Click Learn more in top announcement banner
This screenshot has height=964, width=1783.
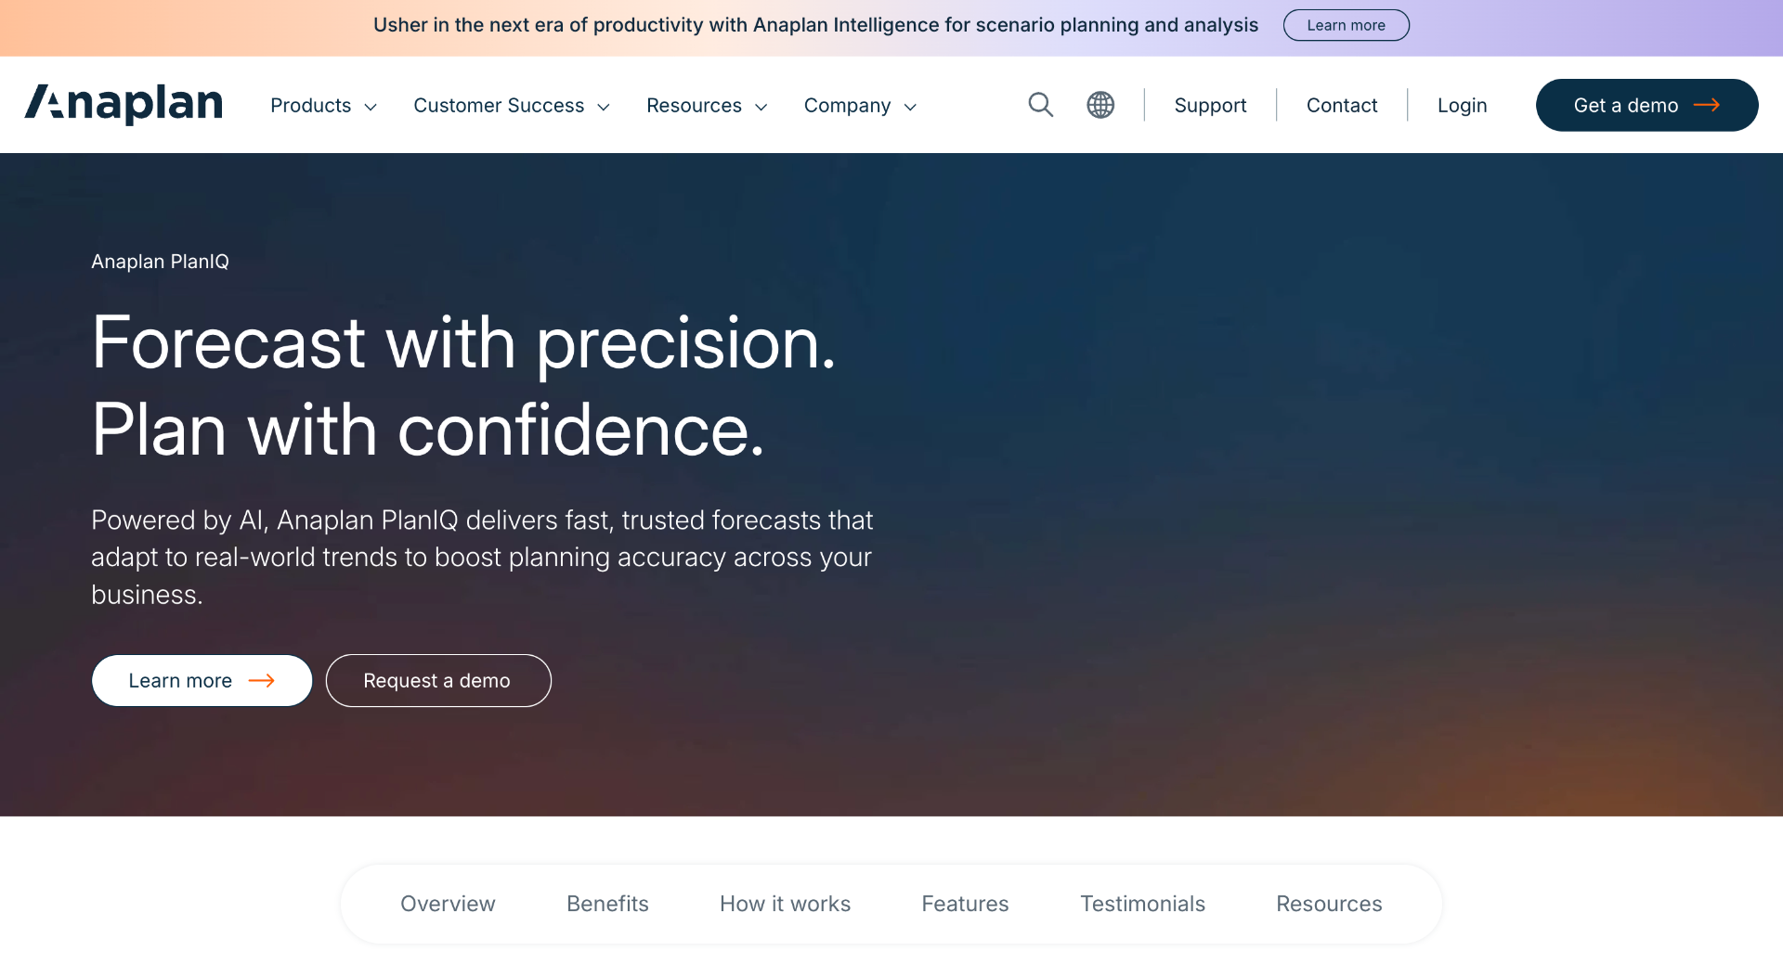tap(1346, 25)
